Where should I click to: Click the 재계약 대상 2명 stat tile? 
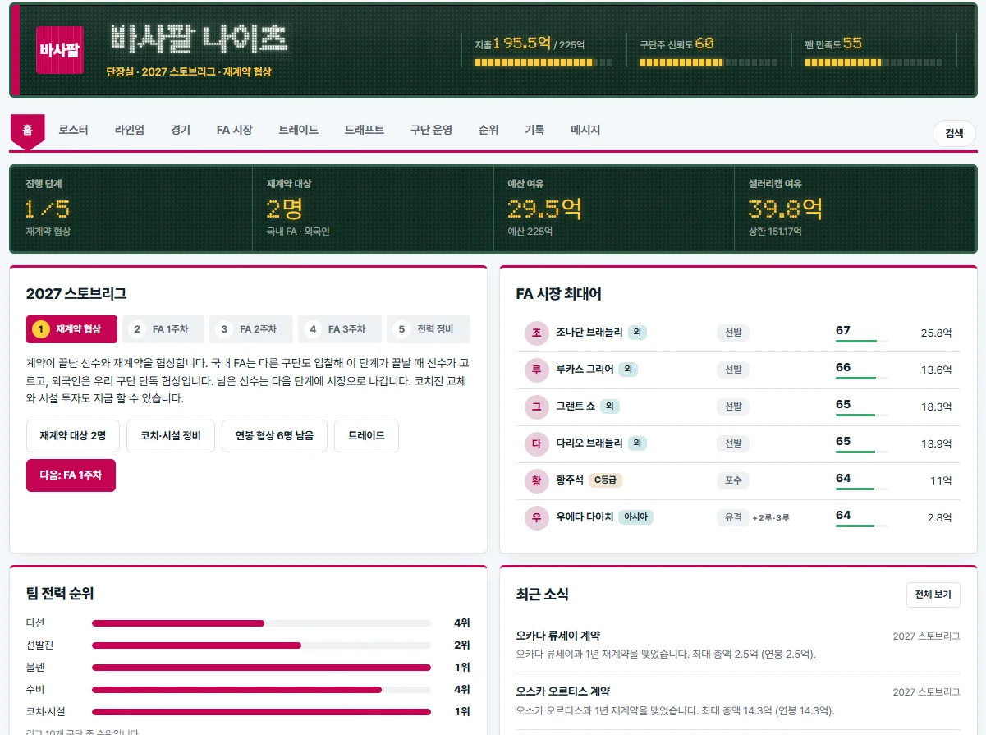click(373, 209)
